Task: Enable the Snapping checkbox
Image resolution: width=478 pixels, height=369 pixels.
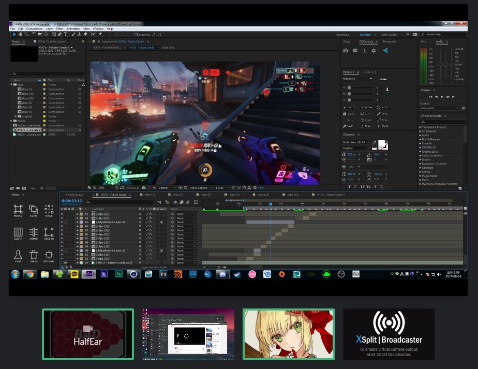Action: pyautogui.click(x=136, y=35)
